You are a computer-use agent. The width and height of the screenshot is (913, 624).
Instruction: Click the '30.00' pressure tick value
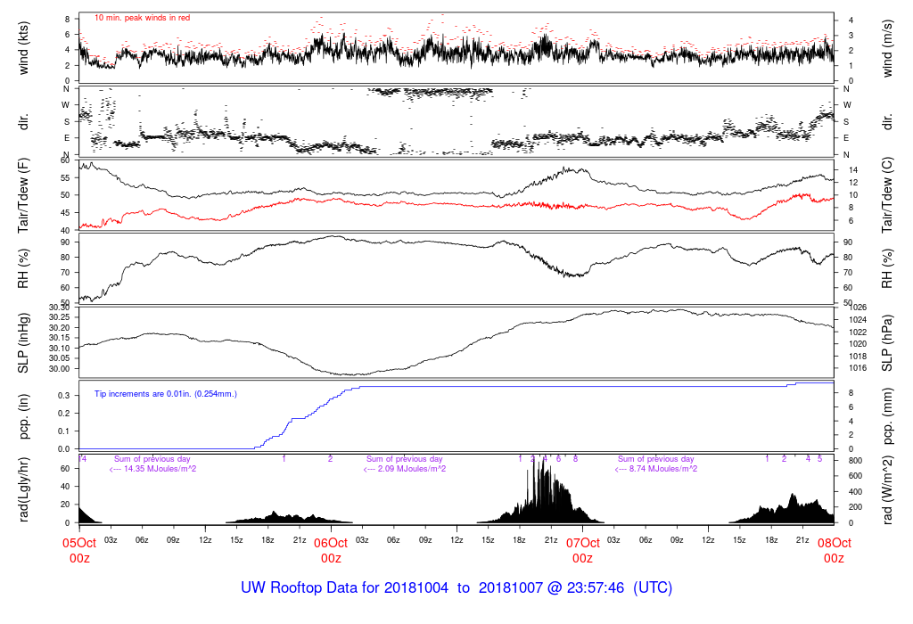pos(60,368)
